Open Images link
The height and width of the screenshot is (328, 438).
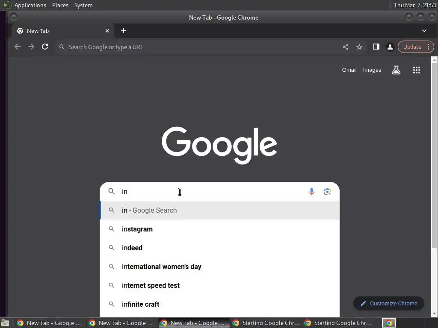point(372,70)
